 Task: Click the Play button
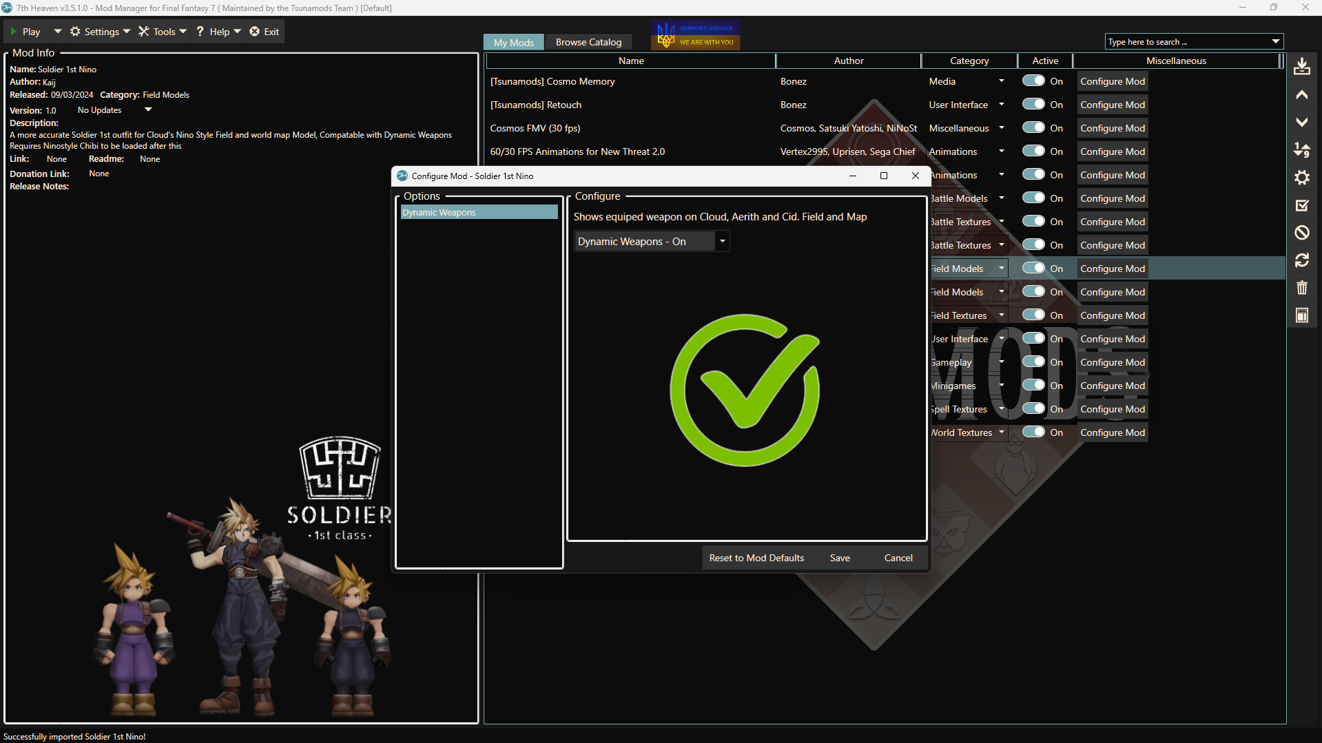point(25,32)
